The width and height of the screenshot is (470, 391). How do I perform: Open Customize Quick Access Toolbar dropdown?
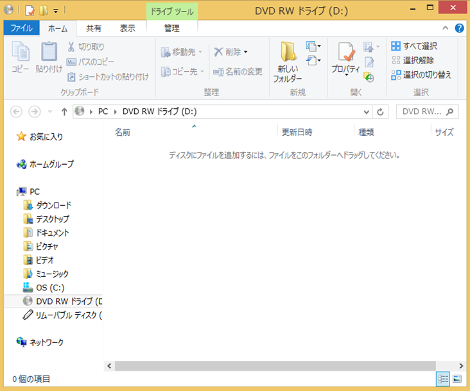coord(56,11)
